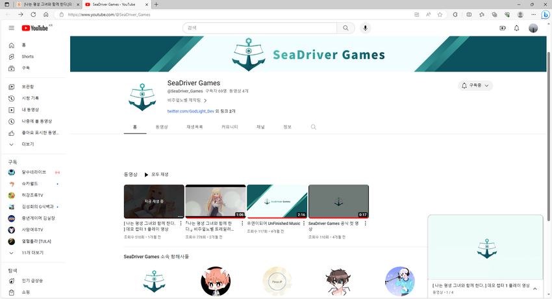Open 좋아요 표시한 동영상 liked videos

point(33,133)
